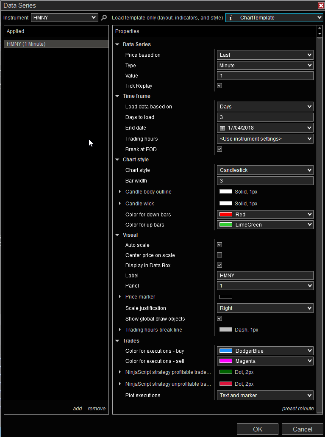Image resolution: width=325 pixels, height=437 pixels.
Task: Click the remove link
Action: tap(97, 408)
